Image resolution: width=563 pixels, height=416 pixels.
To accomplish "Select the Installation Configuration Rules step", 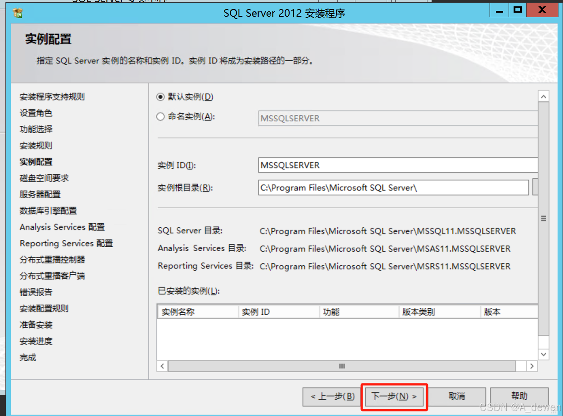I will [44, 309].
